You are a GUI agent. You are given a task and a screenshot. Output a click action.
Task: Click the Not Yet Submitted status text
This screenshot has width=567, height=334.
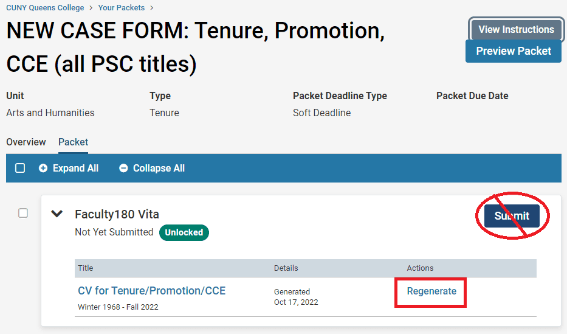click(x=114, y=232)
